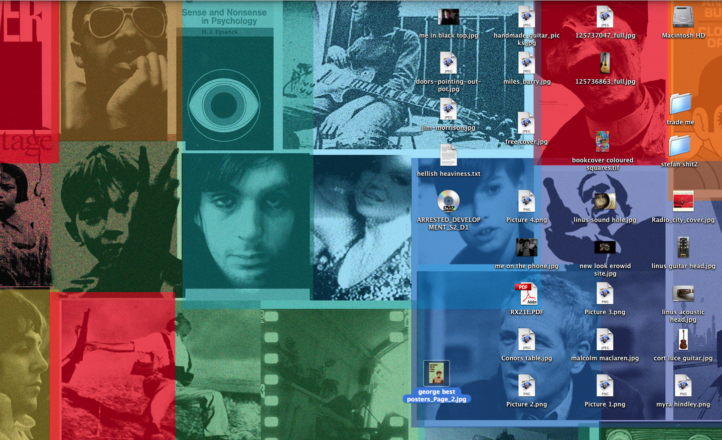Select the 'cort luce guitar.jpg' icon

click(x=683, y=339)
